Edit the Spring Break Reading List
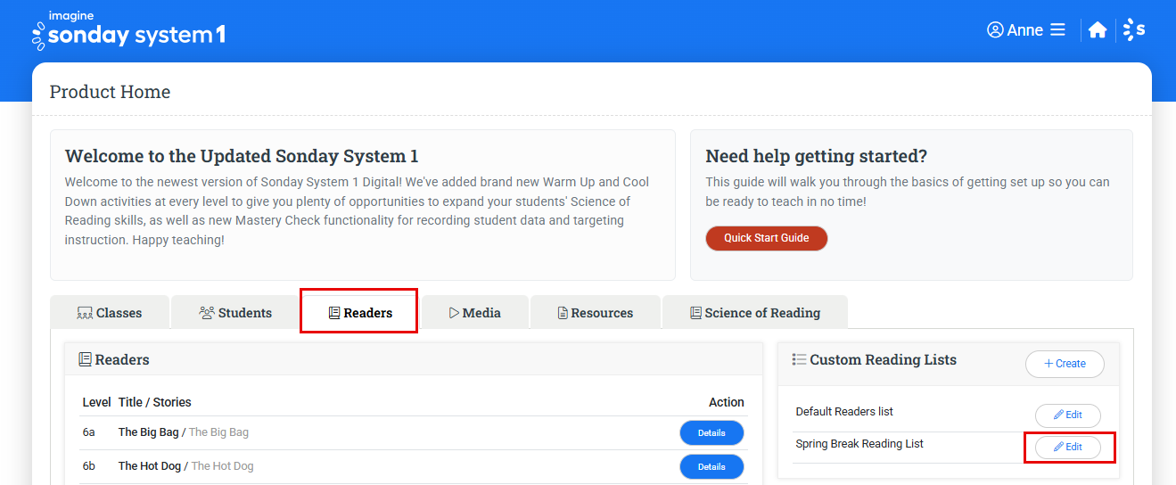 [x=1067, y=448]
